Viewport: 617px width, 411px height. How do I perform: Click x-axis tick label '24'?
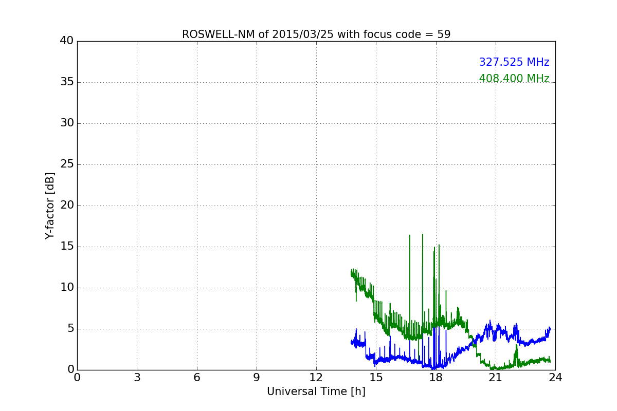(x=555, y=378)
